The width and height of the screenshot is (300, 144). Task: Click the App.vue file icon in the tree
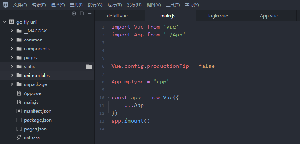pos(19,93)
